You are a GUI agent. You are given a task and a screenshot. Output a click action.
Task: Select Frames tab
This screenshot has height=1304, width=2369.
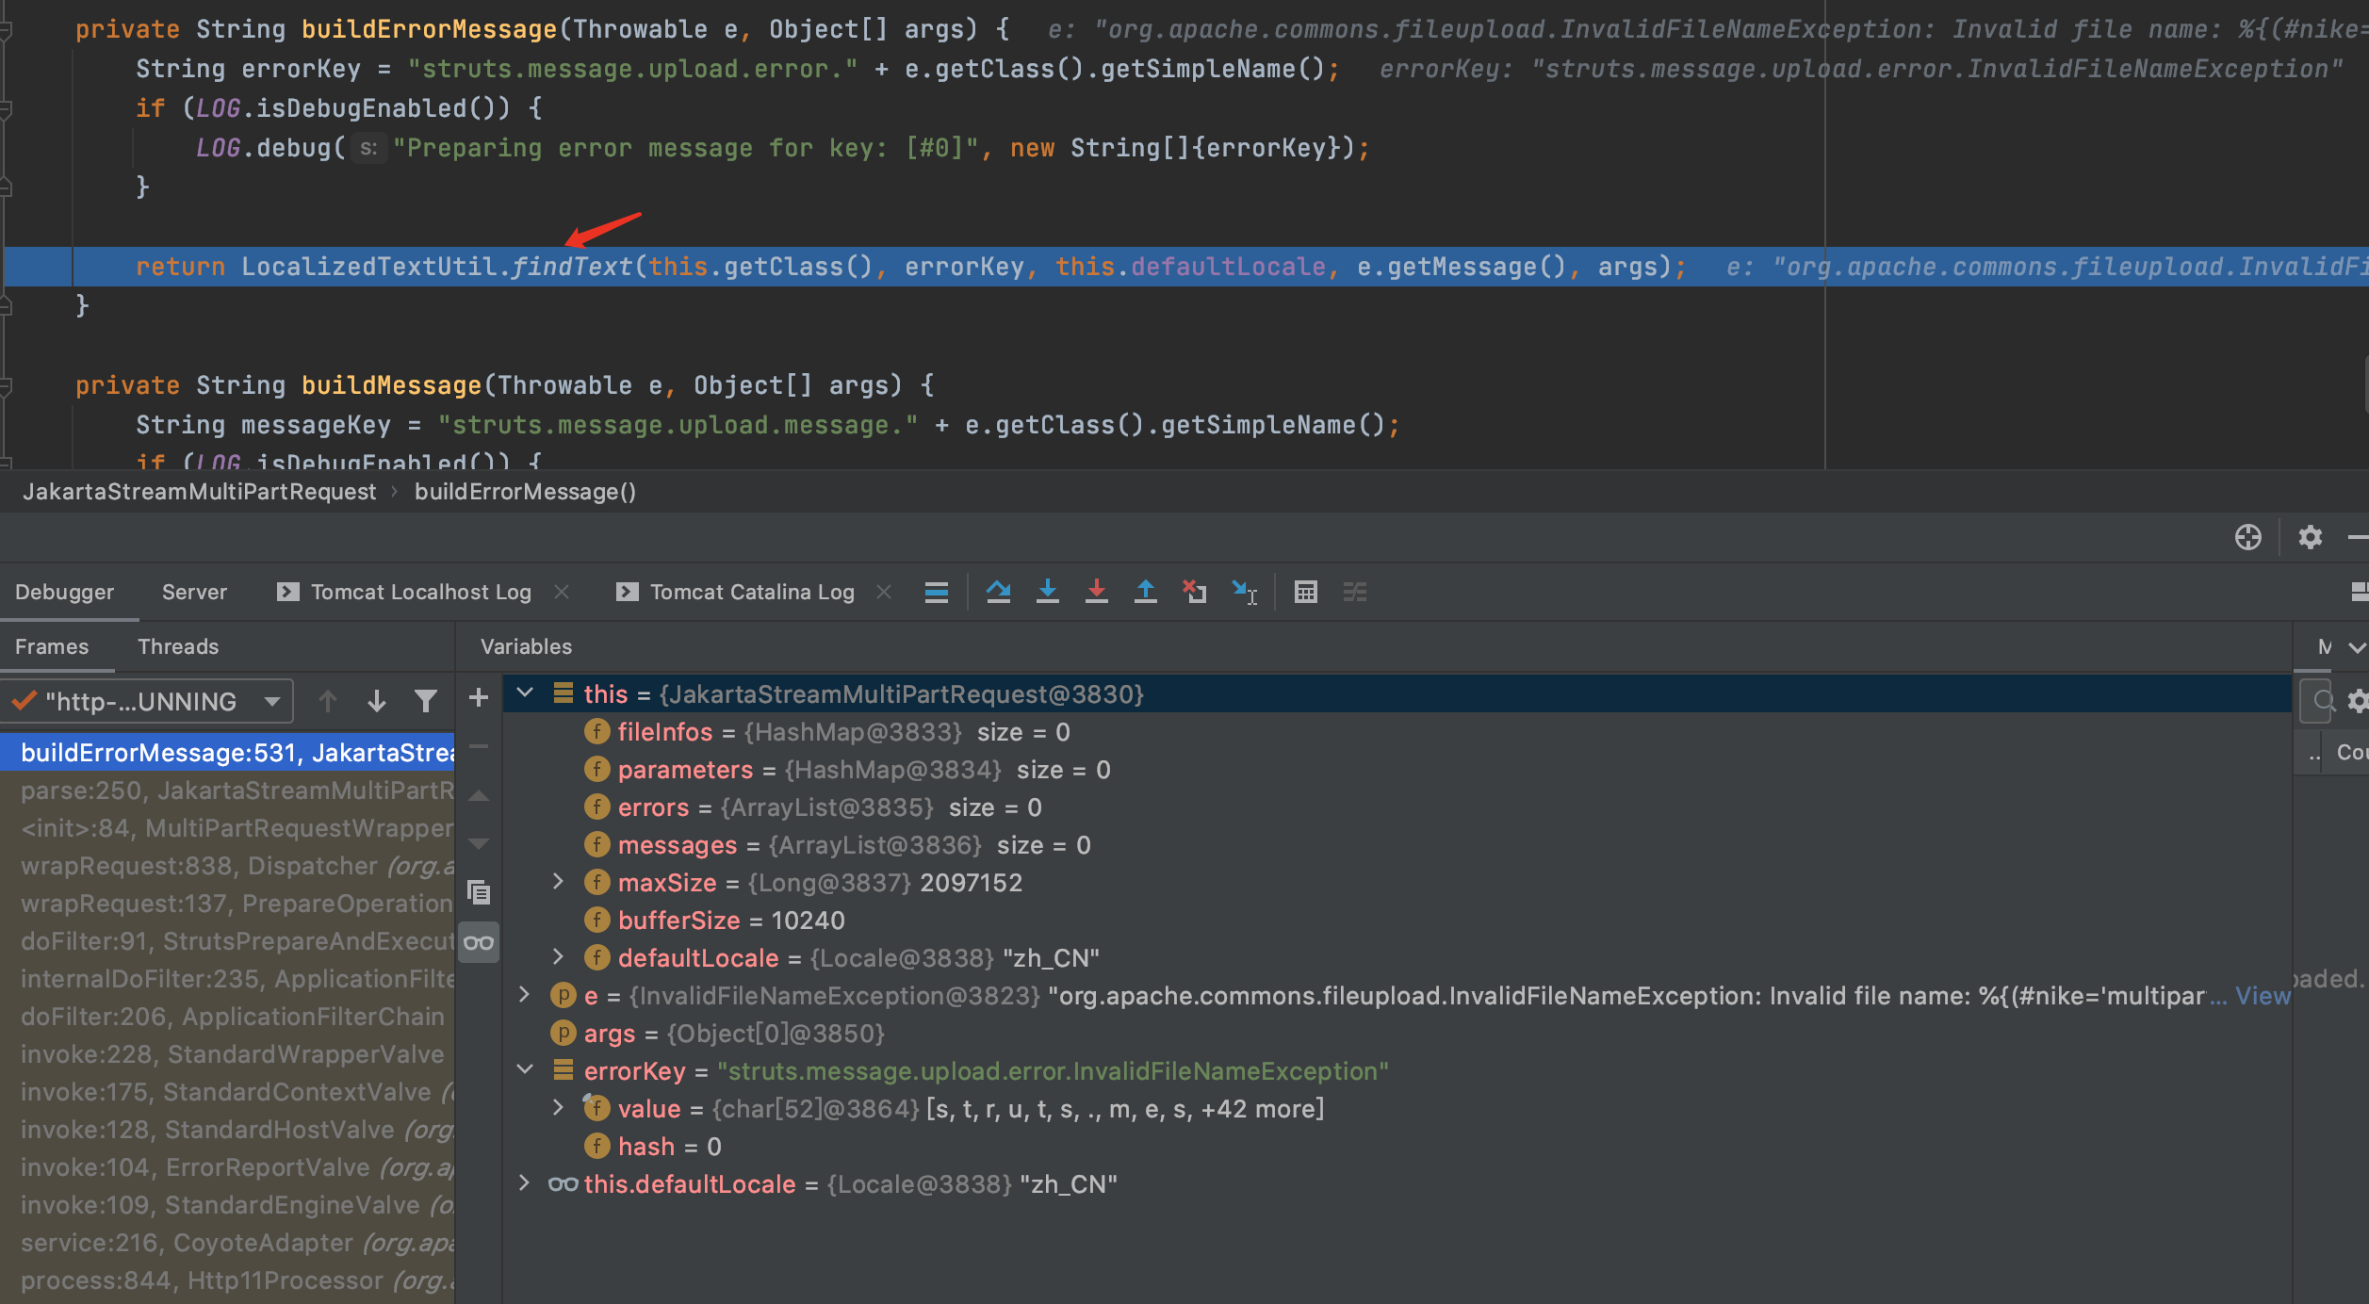[52, 646]
